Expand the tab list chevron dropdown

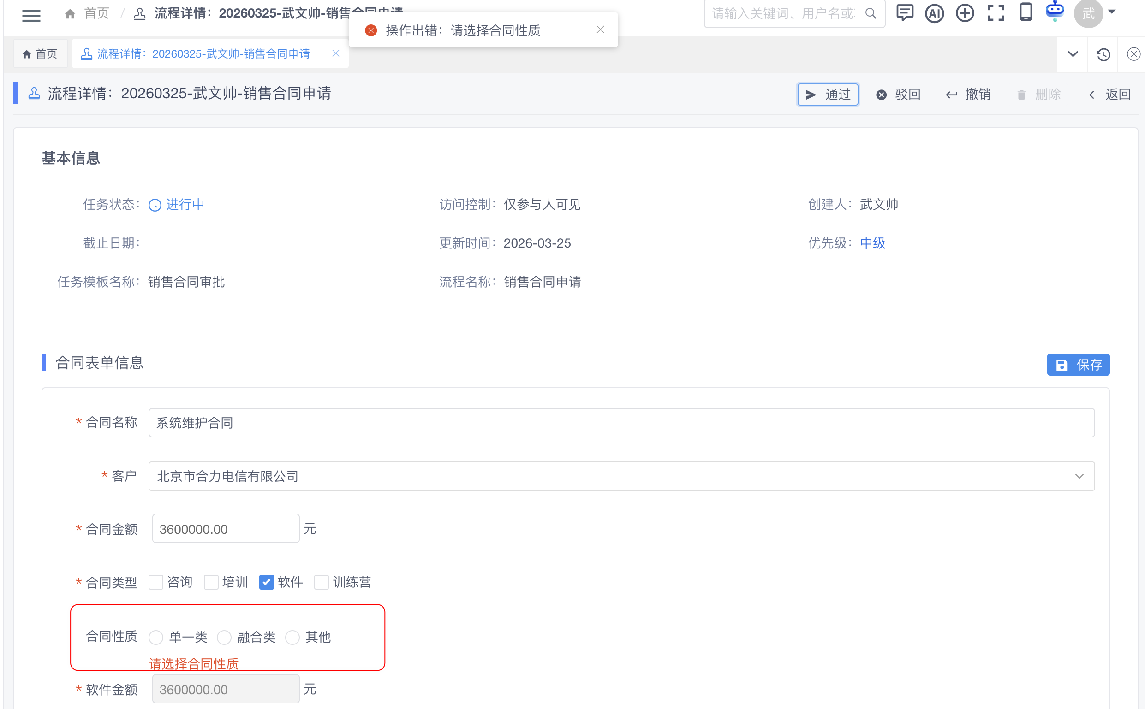click(x=1073, y=54)
